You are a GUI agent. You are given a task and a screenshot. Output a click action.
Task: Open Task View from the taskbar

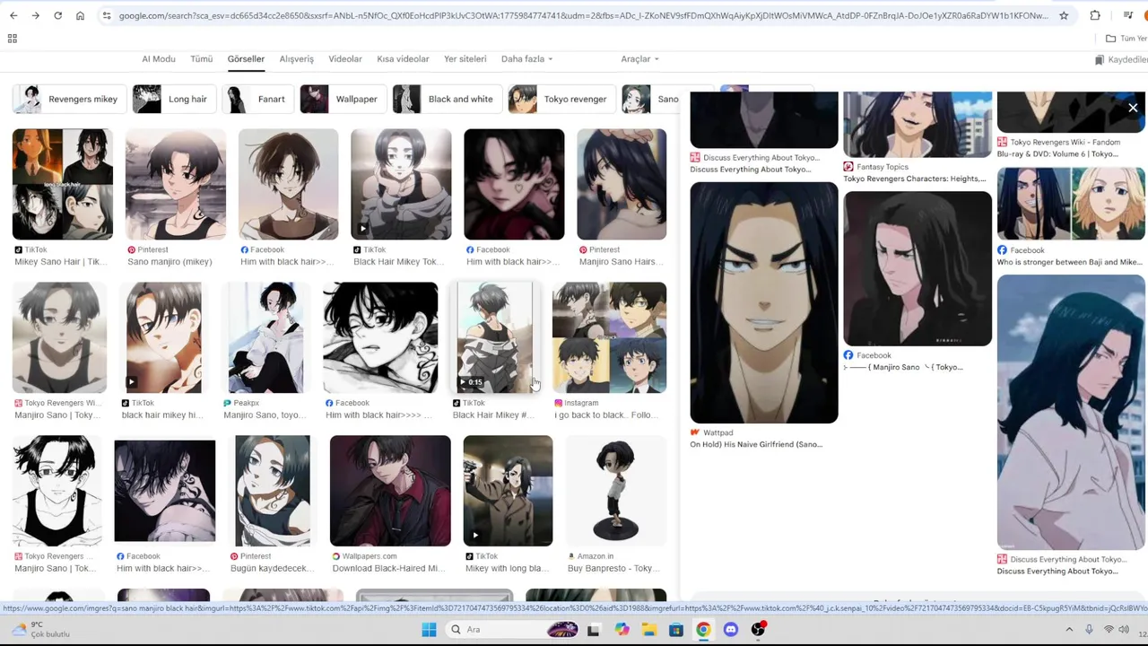coord(593,629)
